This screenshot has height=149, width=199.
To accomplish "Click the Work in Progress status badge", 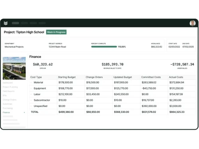I will coord(56,32).
